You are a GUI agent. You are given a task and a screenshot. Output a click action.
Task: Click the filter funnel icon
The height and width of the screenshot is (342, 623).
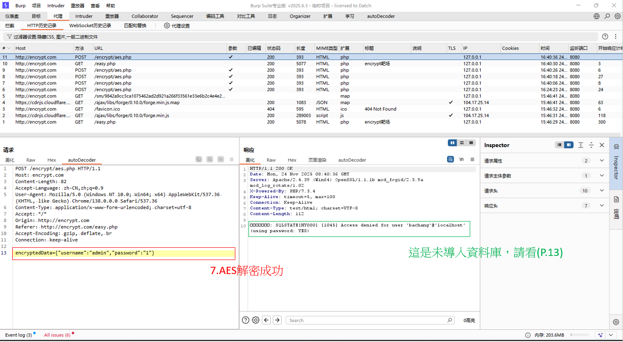click(x=9, y=37)
